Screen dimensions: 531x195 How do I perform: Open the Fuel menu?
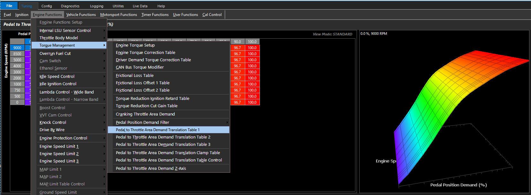click(x=7, y=15)
